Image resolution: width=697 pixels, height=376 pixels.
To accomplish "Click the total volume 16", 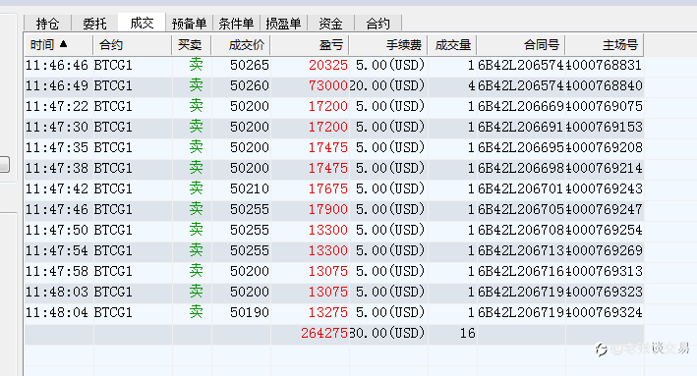I will [x=468, y=333].
